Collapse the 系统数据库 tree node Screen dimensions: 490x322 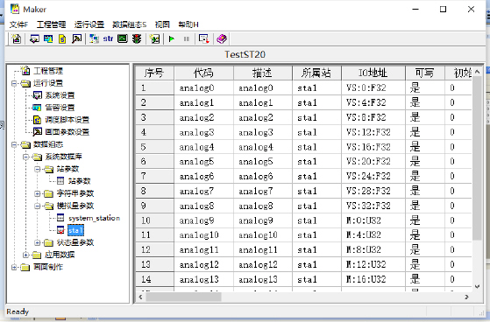(26, 157)
